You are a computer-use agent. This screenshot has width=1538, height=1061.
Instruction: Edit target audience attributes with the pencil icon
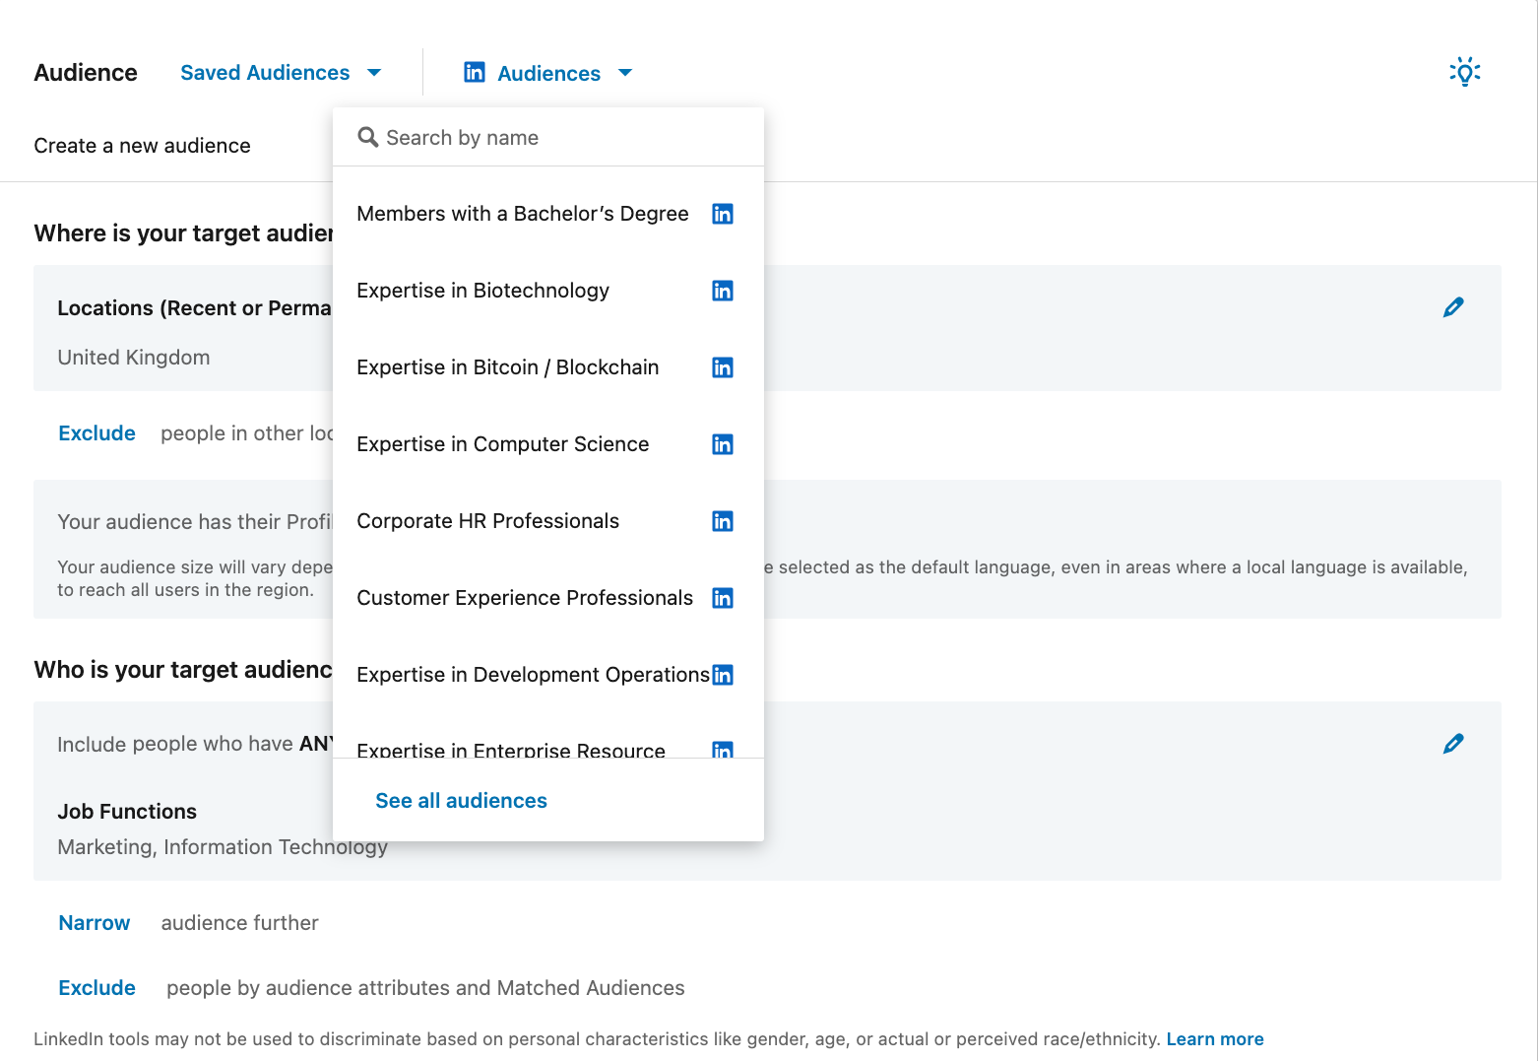[1453, 744]
